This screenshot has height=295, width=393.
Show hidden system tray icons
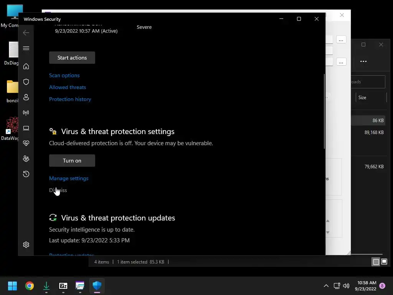click(326, 286)
